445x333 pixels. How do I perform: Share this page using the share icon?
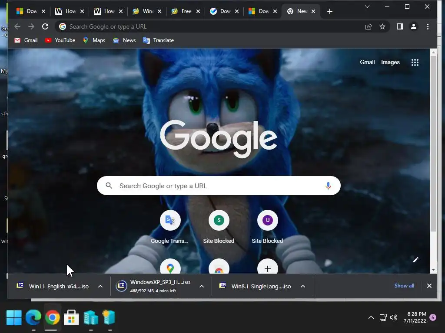click(369, 26)
